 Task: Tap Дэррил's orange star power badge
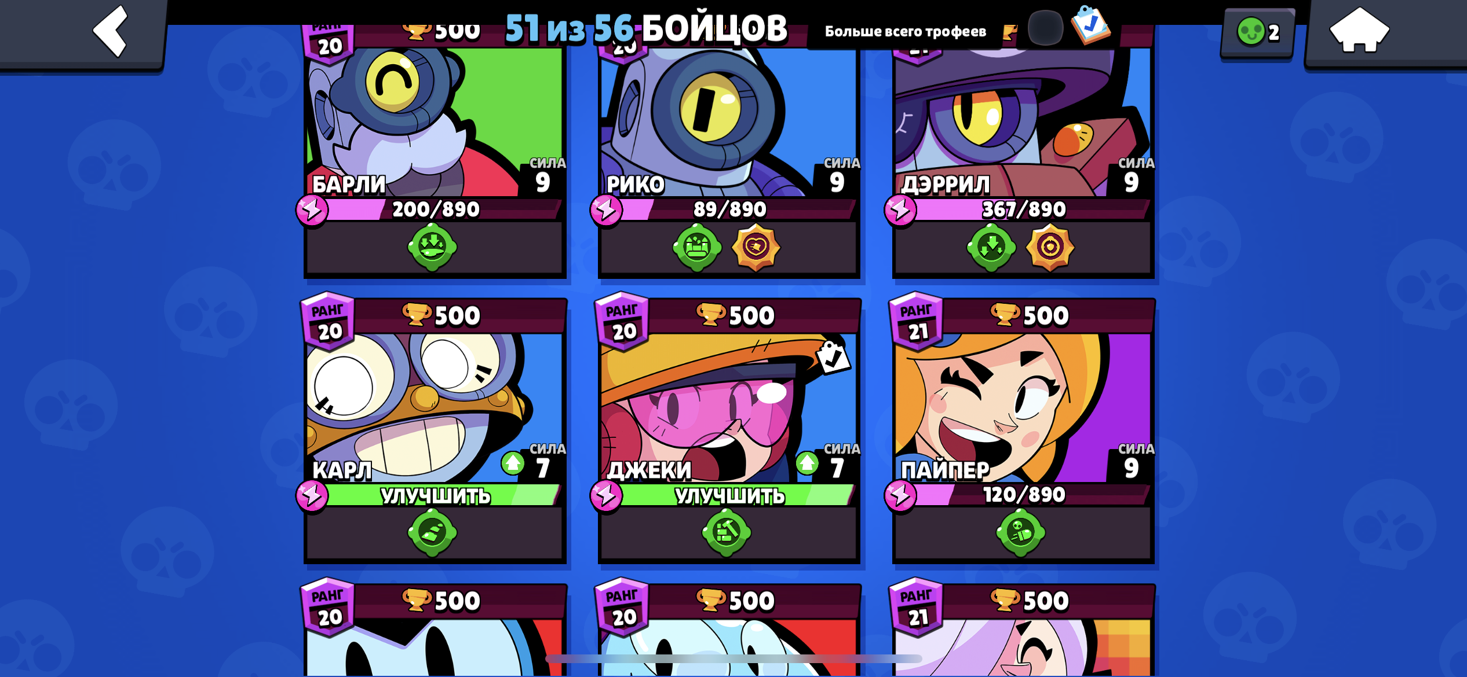click(x=1050, y=248)
